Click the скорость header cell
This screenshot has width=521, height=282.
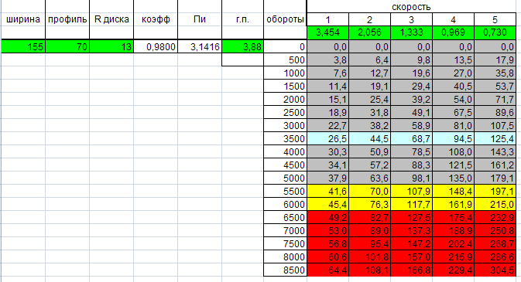(411, 7)
